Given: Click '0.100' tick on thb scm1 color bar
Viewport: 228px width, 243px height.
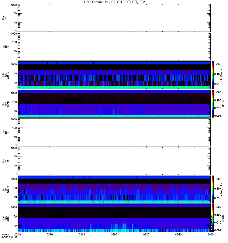Looking at the screenshot, I should pyautogui.click(x=218, y=100).
